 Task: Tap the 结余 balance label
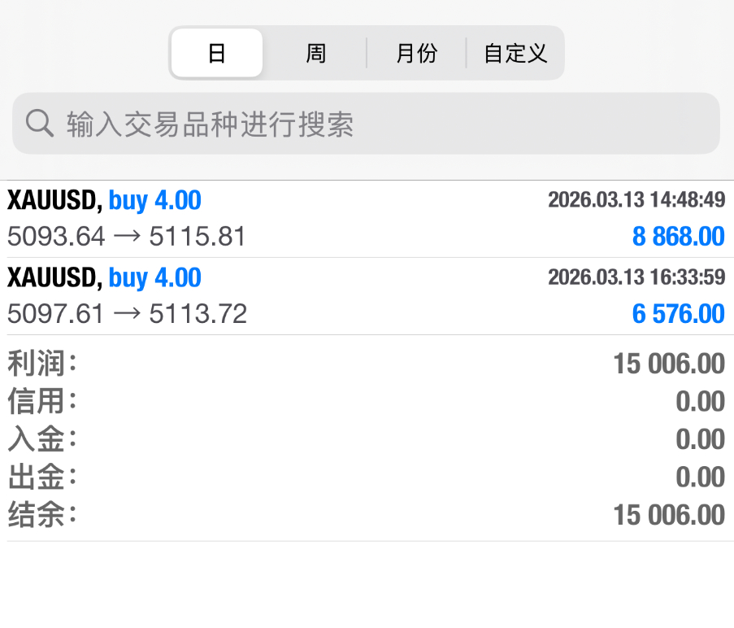click(42, 515)
